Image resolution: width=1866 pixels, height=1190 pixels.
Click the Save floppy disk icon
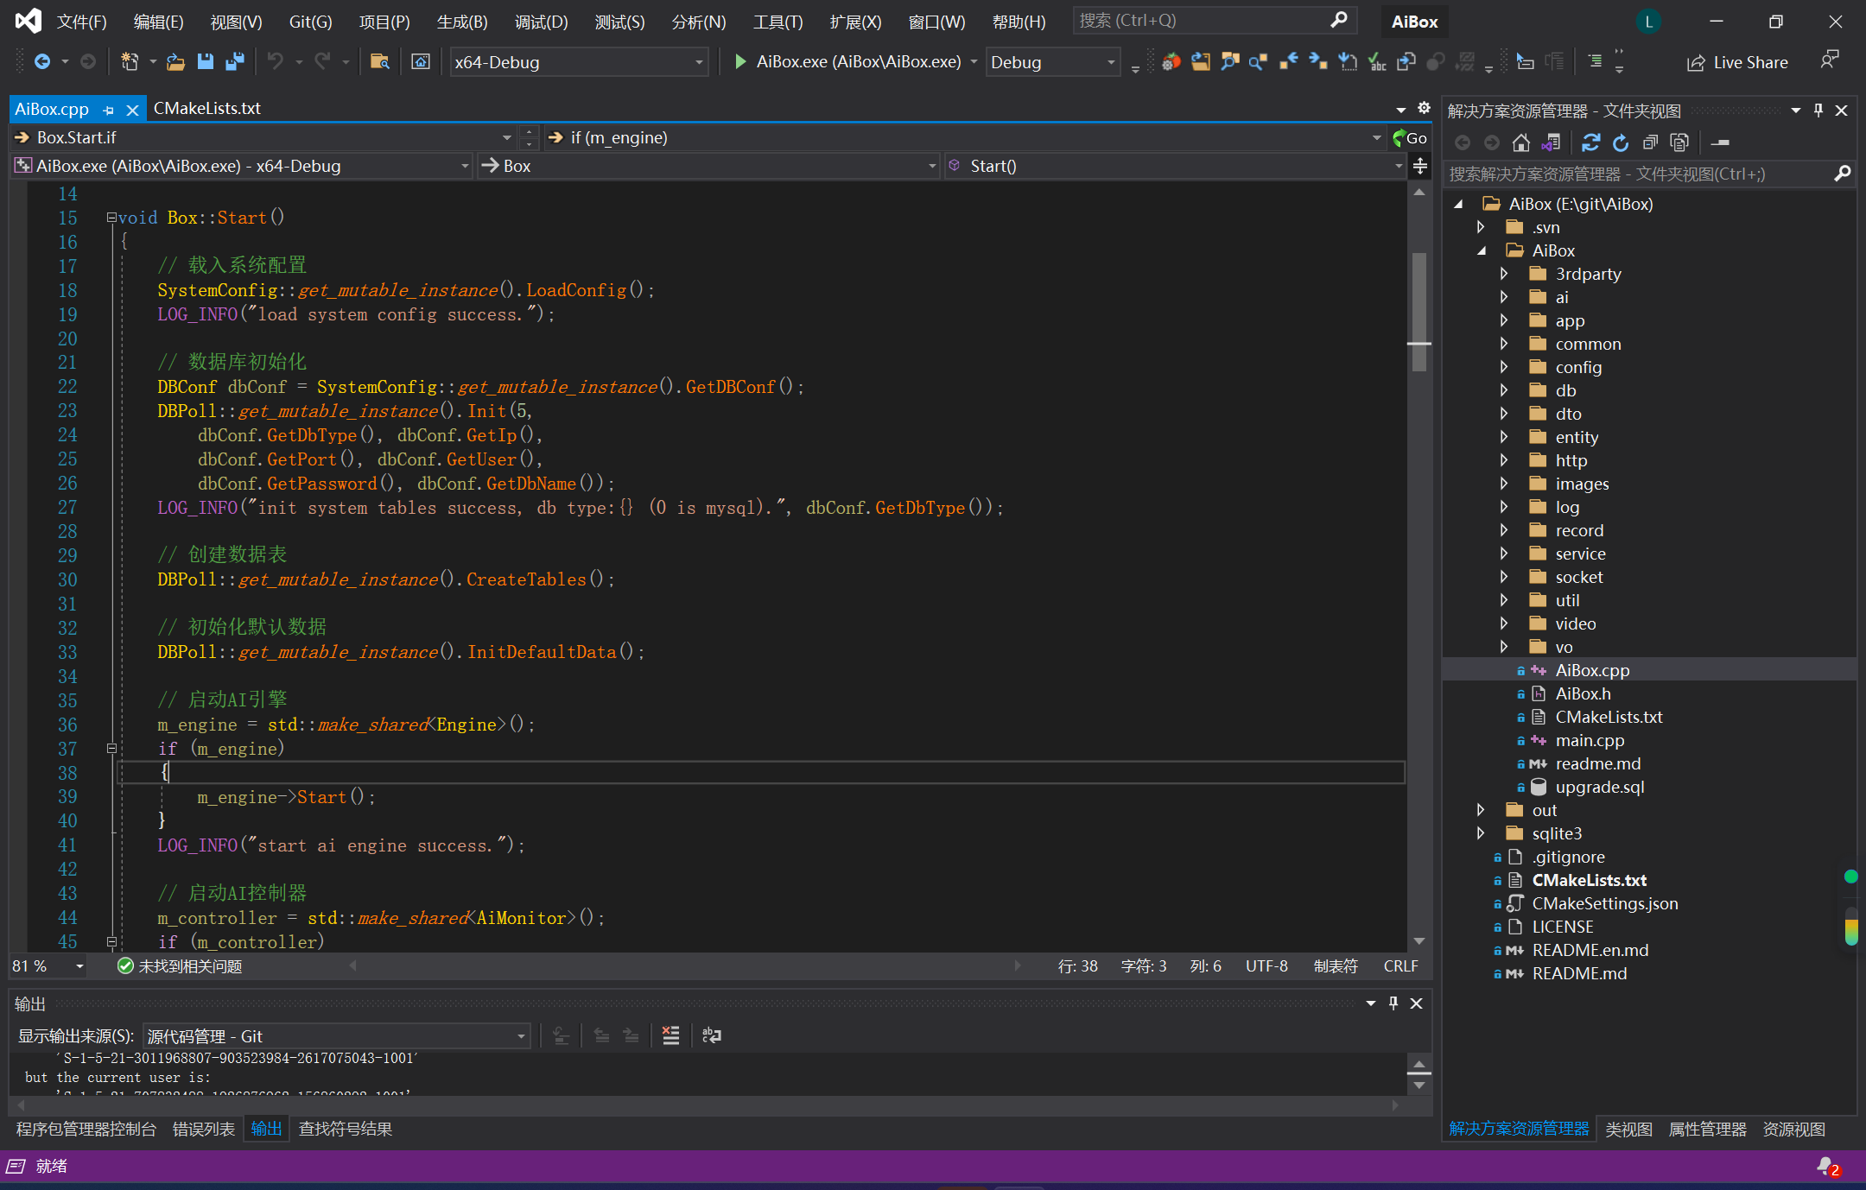pyautogui.click(x=205, y=61)
